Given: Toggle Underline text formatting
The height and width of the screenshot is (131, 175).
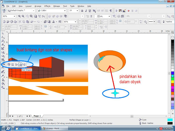Looking at the screenshot, I should coord(90,11).
